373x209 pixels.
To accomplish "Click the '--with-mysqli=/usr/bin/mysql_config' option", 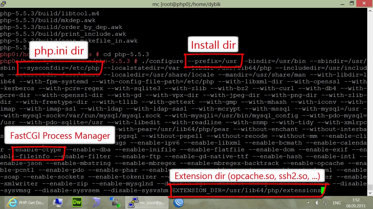I will click(231, 116).
